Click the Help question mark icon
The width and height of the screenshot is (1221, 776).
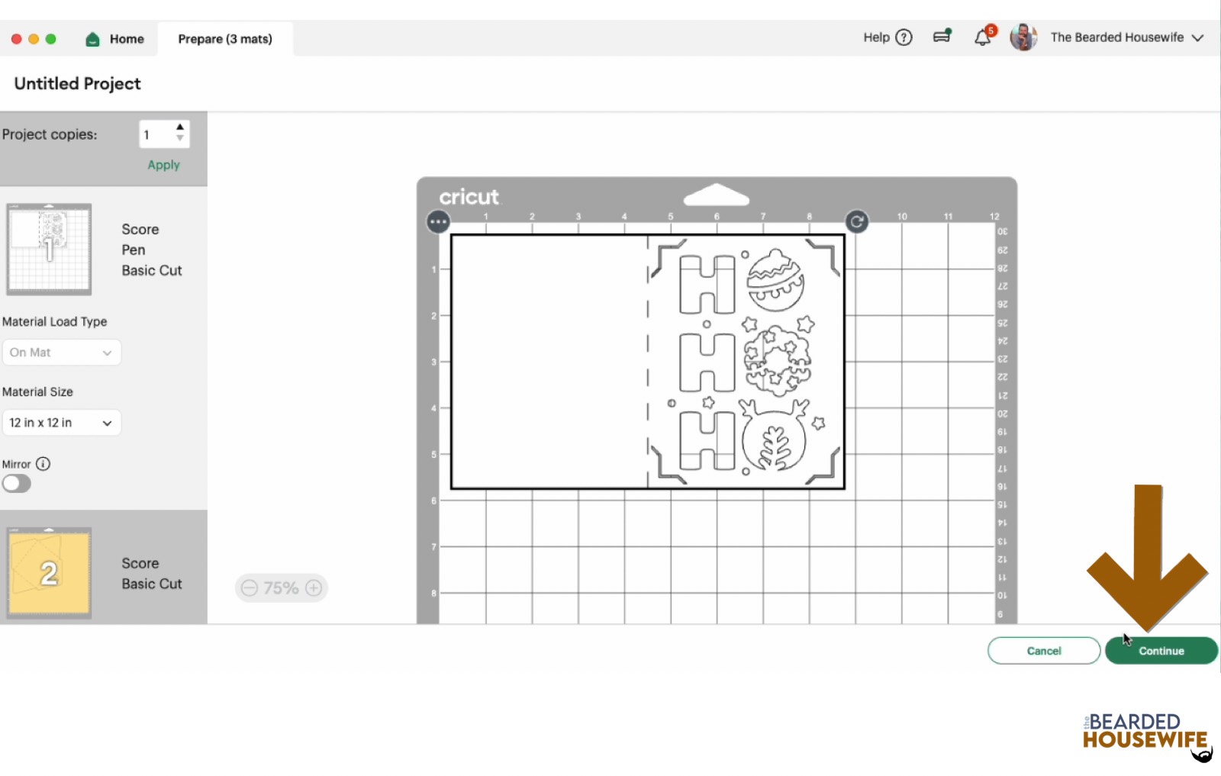pos(904,37)
